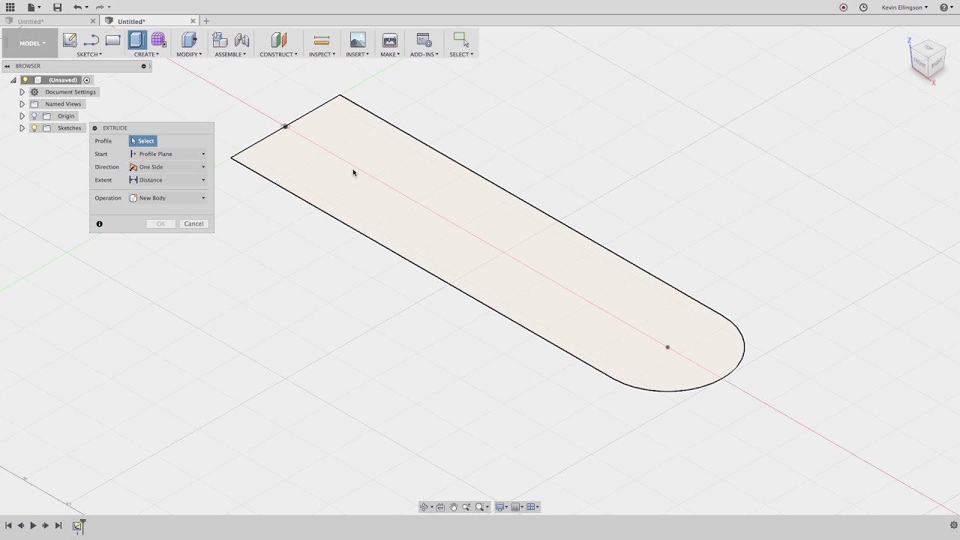Click the Save disk icon
This screenshot has width=960, height=540.
click(x=57, y=7)
